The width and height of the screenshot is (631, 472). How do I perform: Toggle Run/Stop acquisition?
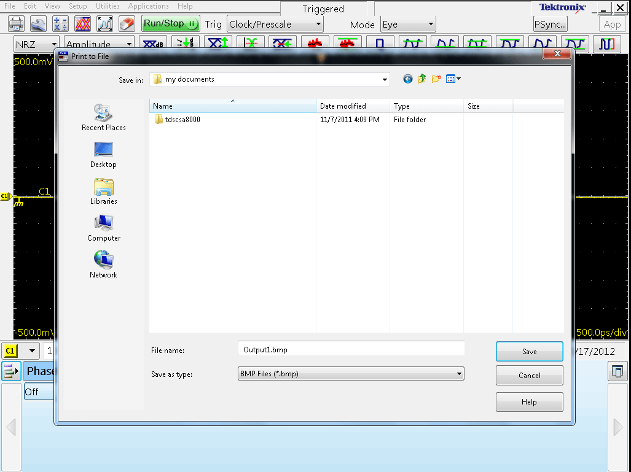pos(170,24)
